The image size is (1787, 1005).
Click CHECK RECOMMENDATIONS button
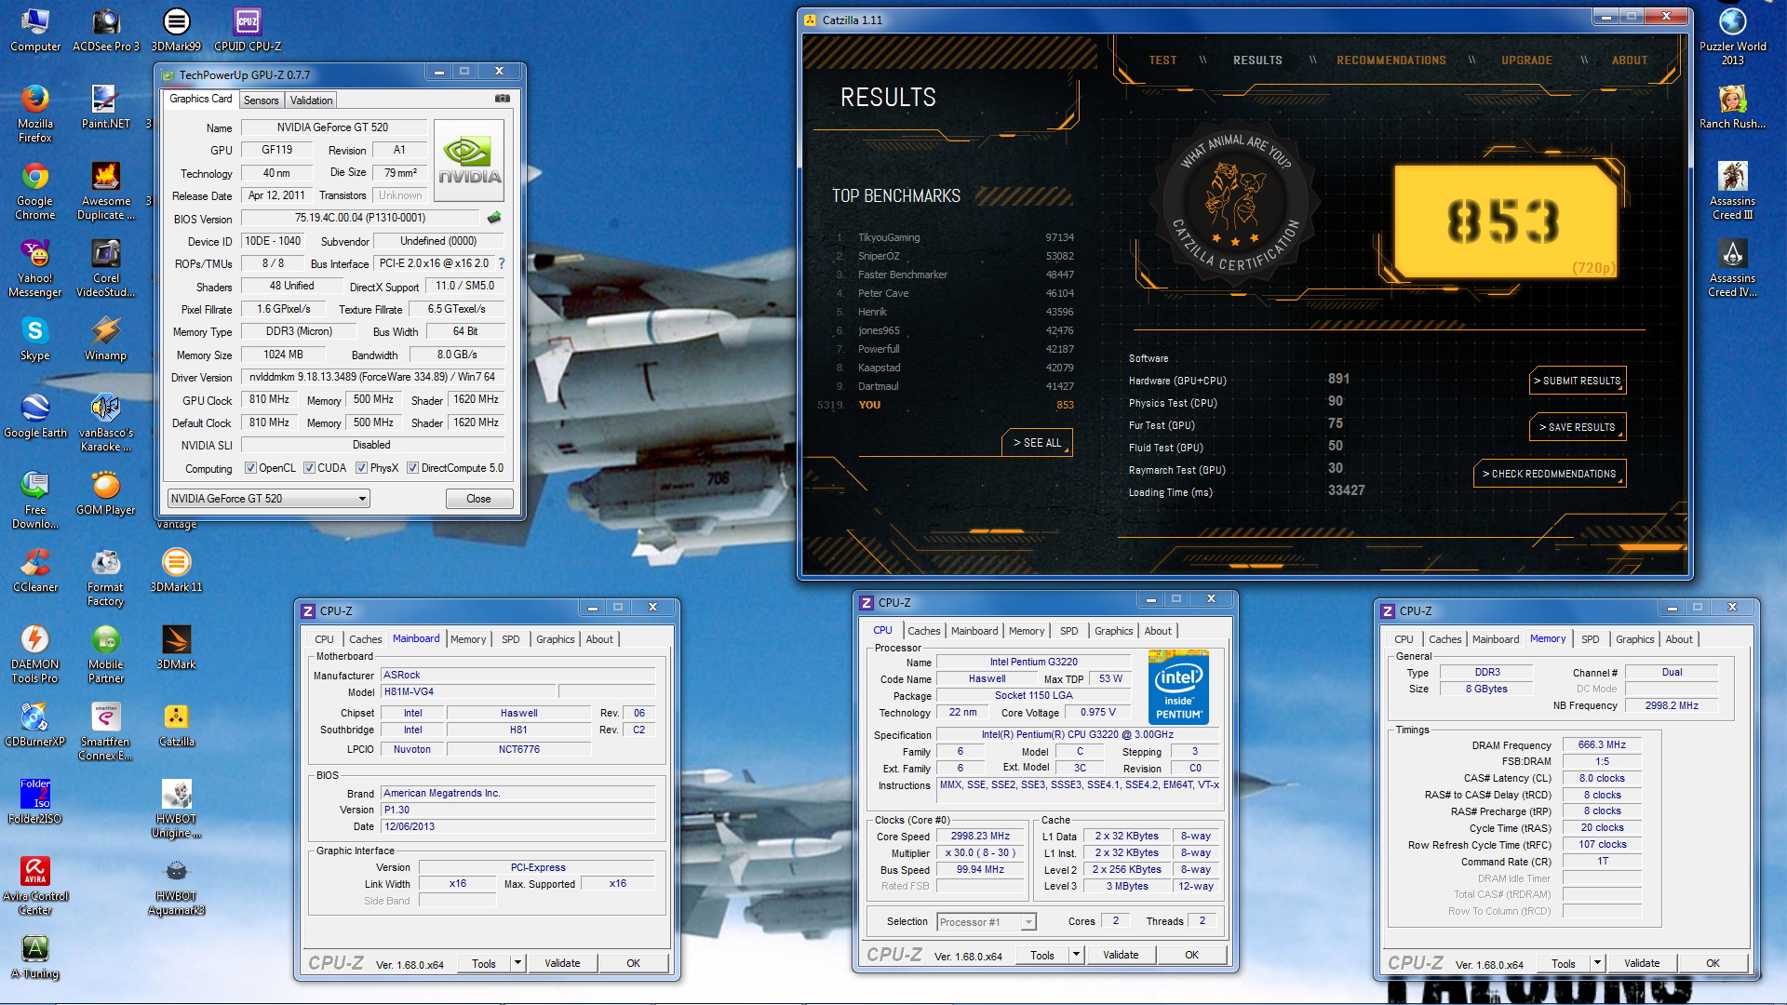click(1550, 474)
